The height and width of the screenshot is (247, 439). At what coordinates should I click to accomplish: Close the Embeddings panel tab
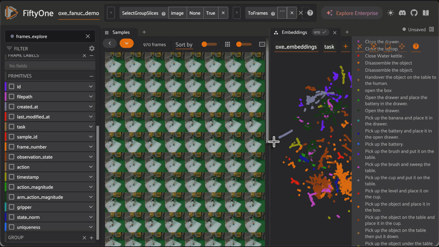(x=335, y=33)
